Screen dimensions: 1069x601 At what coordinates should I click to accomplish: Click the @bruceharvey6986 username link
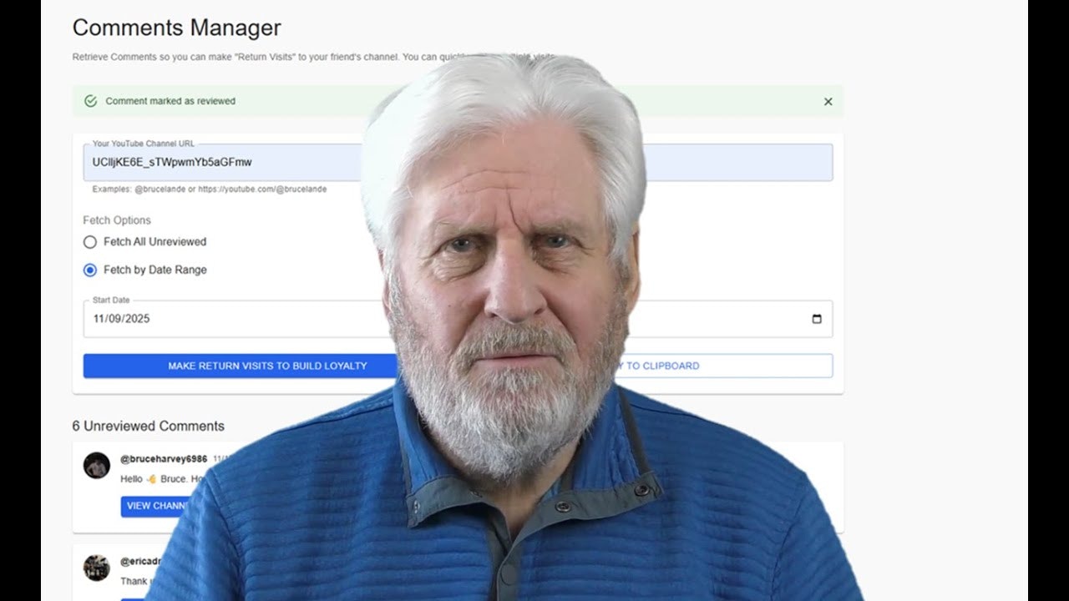pos(165,457)
